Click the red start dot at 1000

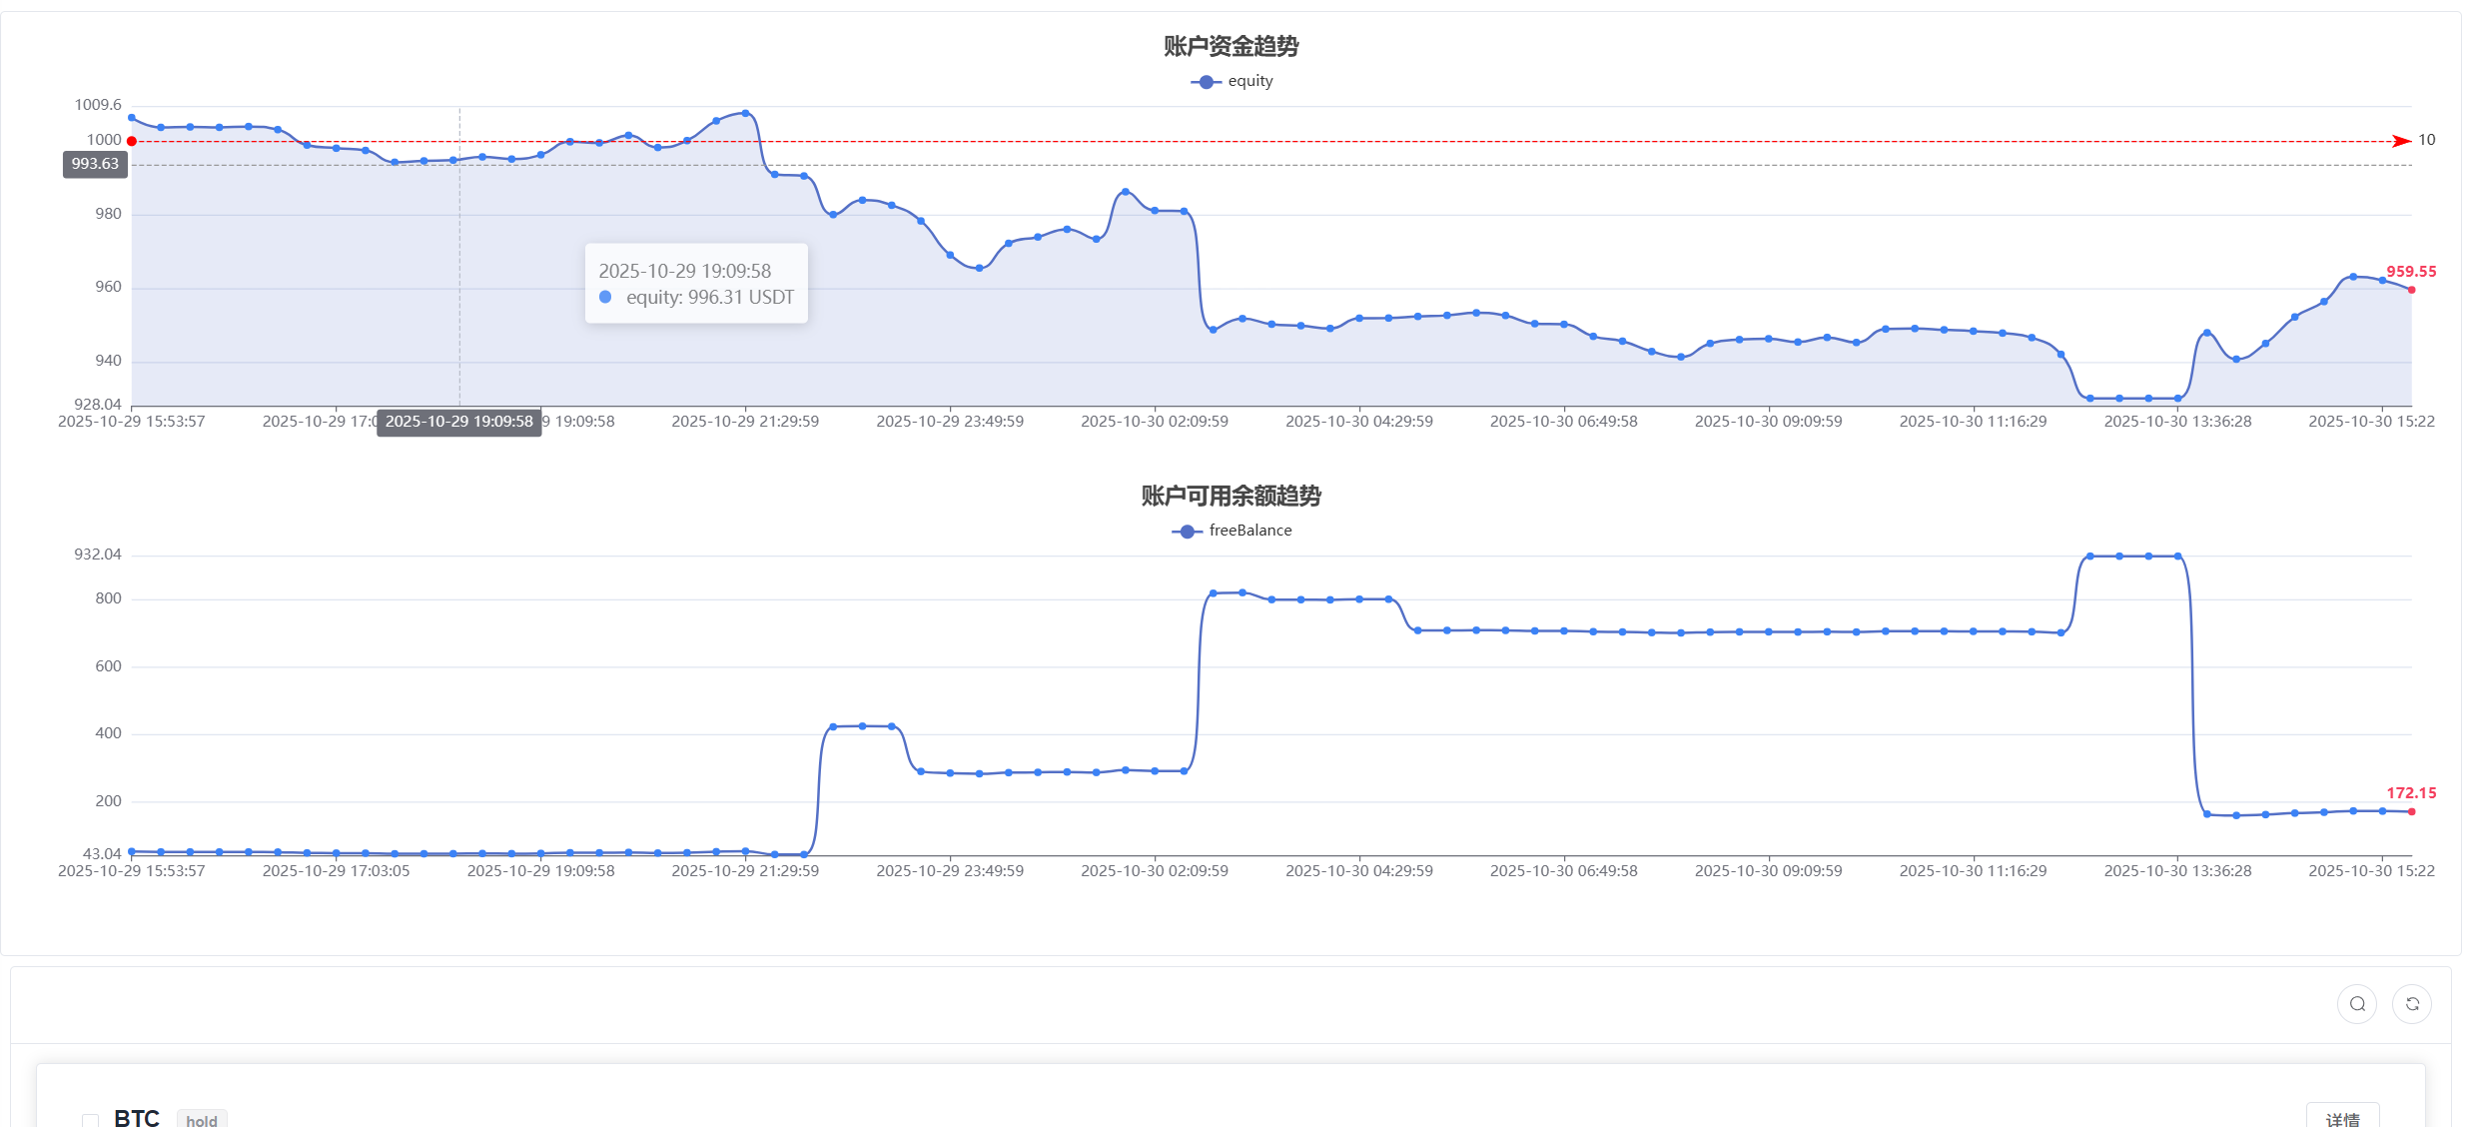point(132,141)
